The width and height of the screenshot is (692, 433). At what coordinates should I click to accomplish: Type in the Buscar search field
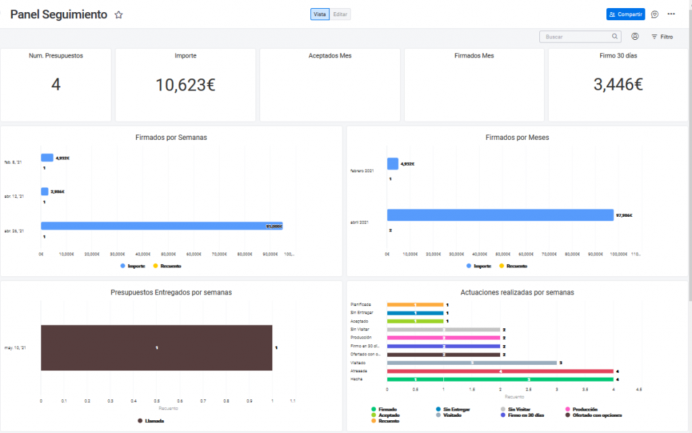[574, 37]
